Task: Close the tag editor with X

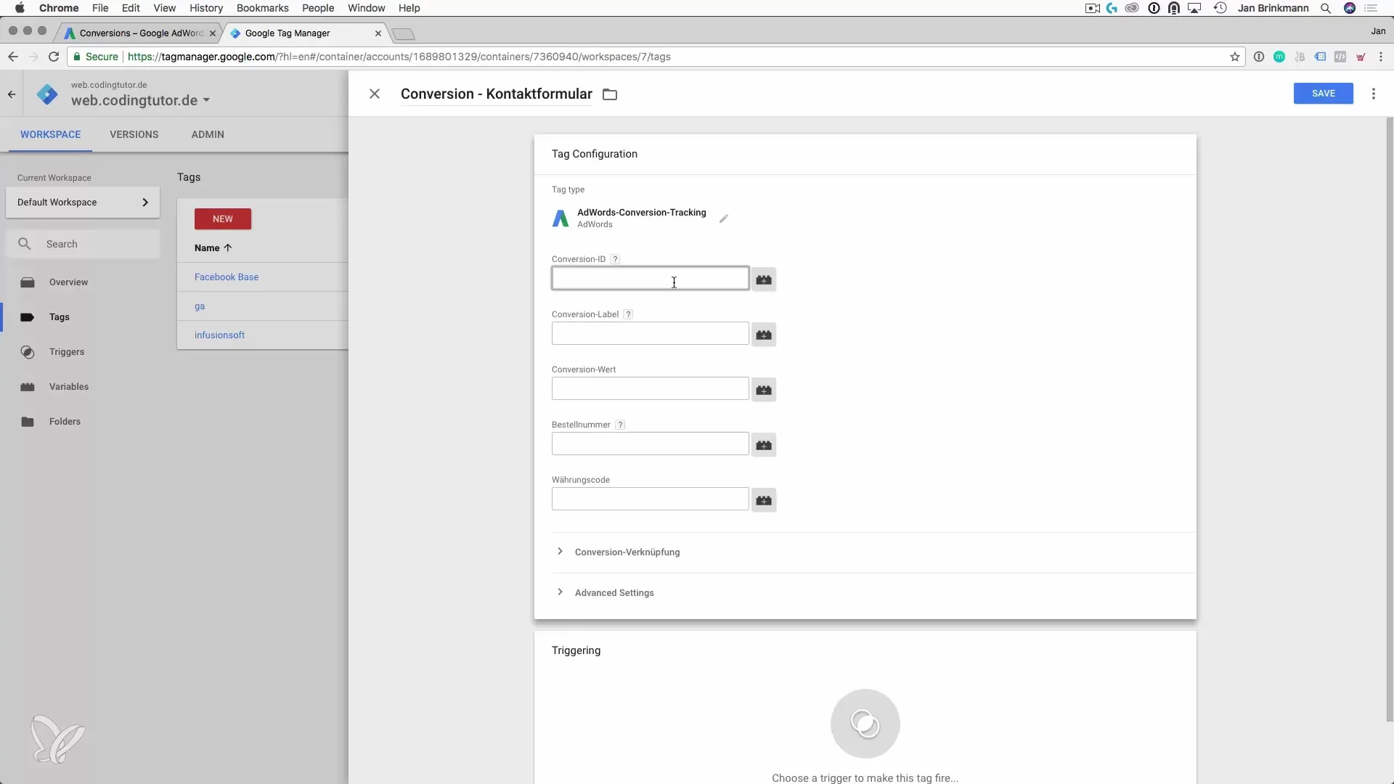Action: tap(375, 94)
